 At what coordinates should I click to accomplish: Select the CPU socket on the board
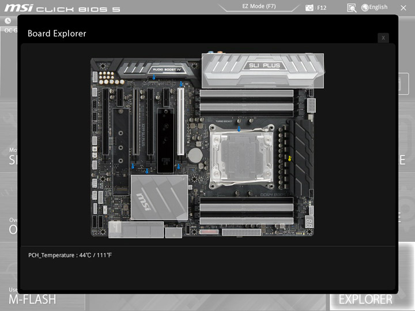click(x=242, y=157)
